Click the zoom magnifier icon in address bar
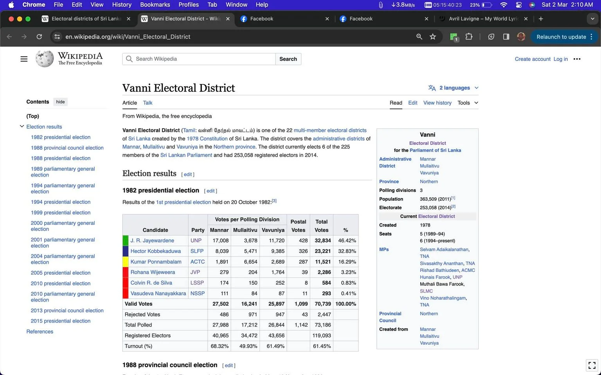 [x=419, y=37]
